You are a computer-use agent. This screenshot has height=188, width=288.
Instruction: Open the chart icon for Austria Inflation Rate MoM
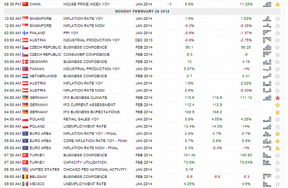pos(267,91)
